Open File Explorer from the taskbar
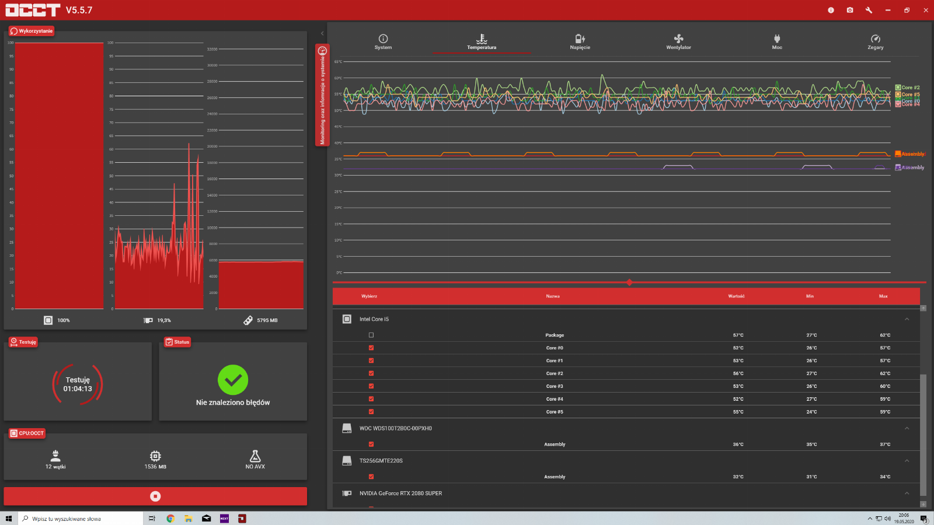The width and height of the screenshot is (934, 525). point(188,519)
